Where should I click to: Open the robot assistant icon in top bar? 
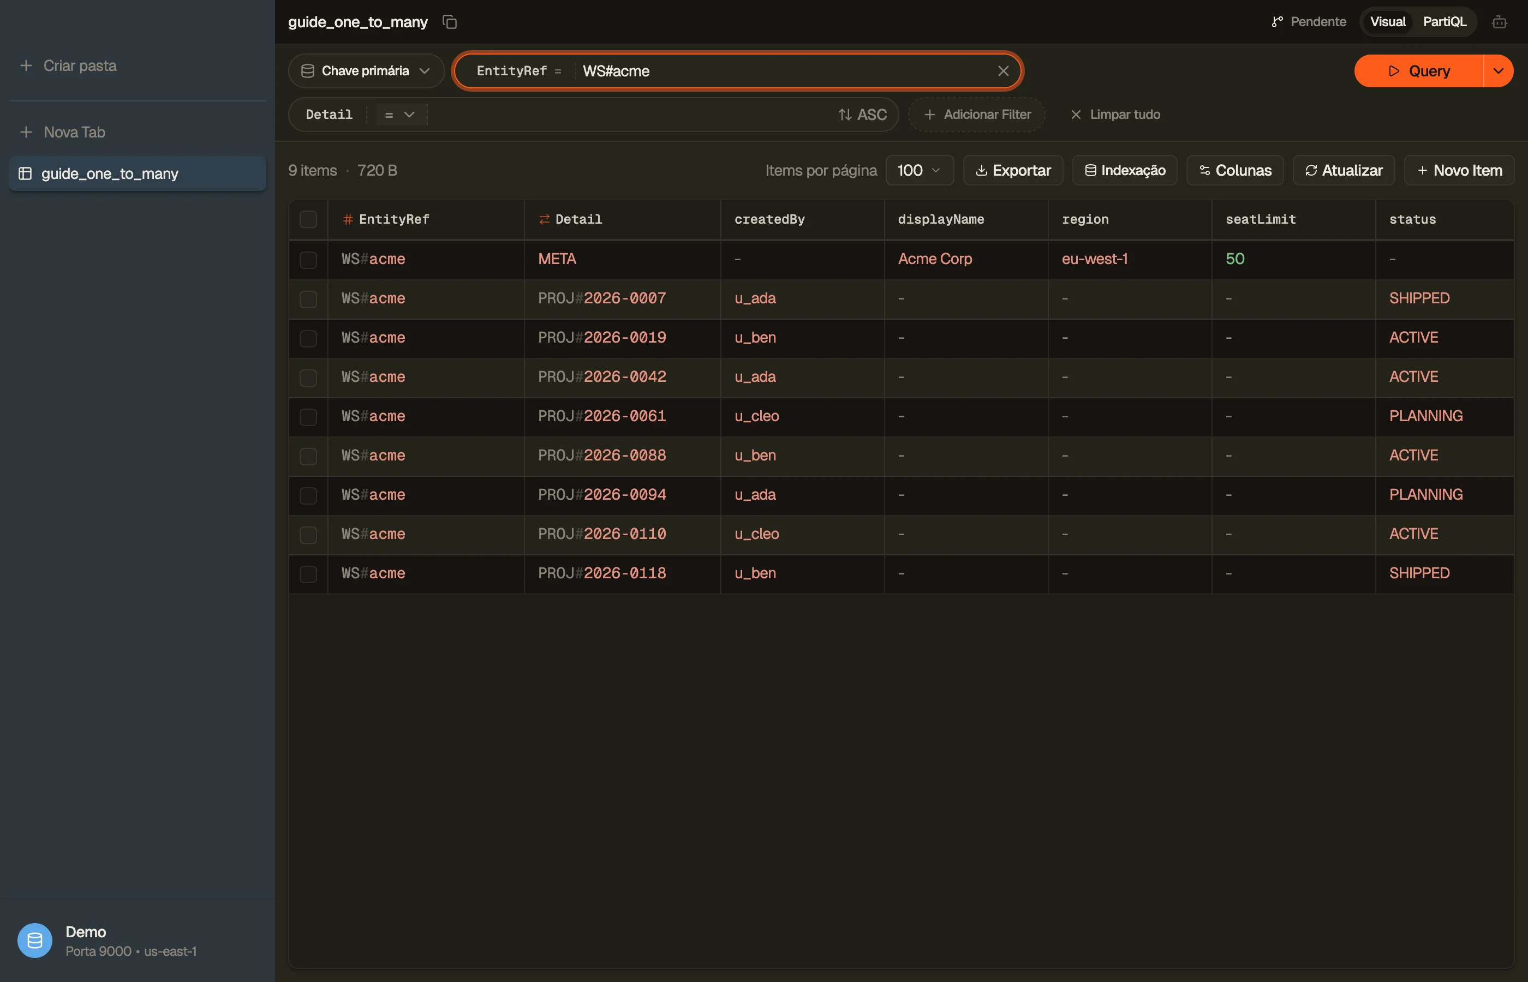[1499, 22]
